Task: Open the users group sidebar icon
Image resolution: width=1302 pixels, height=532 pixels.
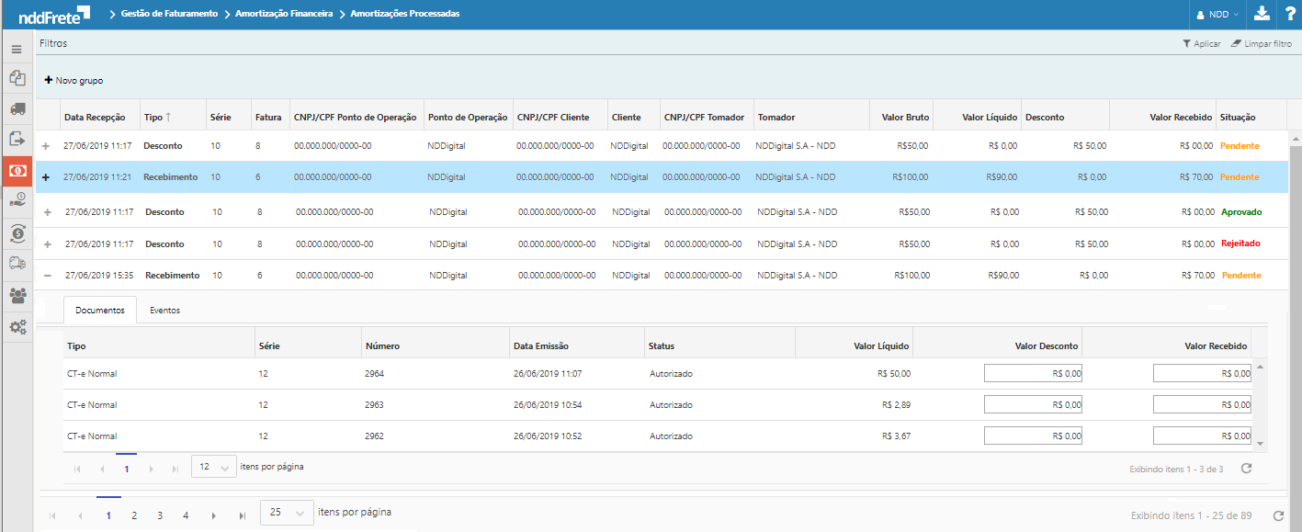Action: point(17,295)
